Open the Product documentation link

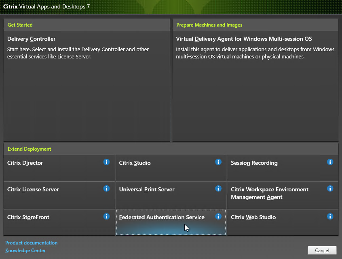point(32,243)
